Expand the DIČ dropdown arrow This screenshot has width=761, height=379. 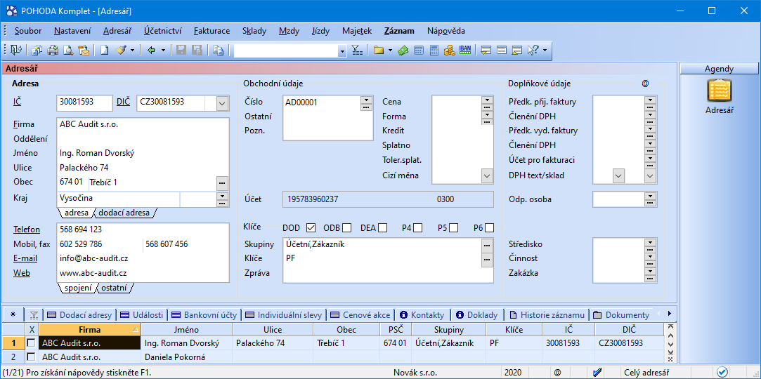click(222, 103)
